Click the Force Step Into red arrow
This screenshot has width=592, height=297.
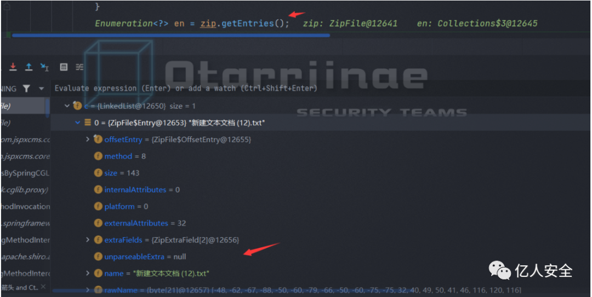pyautogui.click(x=13, y=67)
